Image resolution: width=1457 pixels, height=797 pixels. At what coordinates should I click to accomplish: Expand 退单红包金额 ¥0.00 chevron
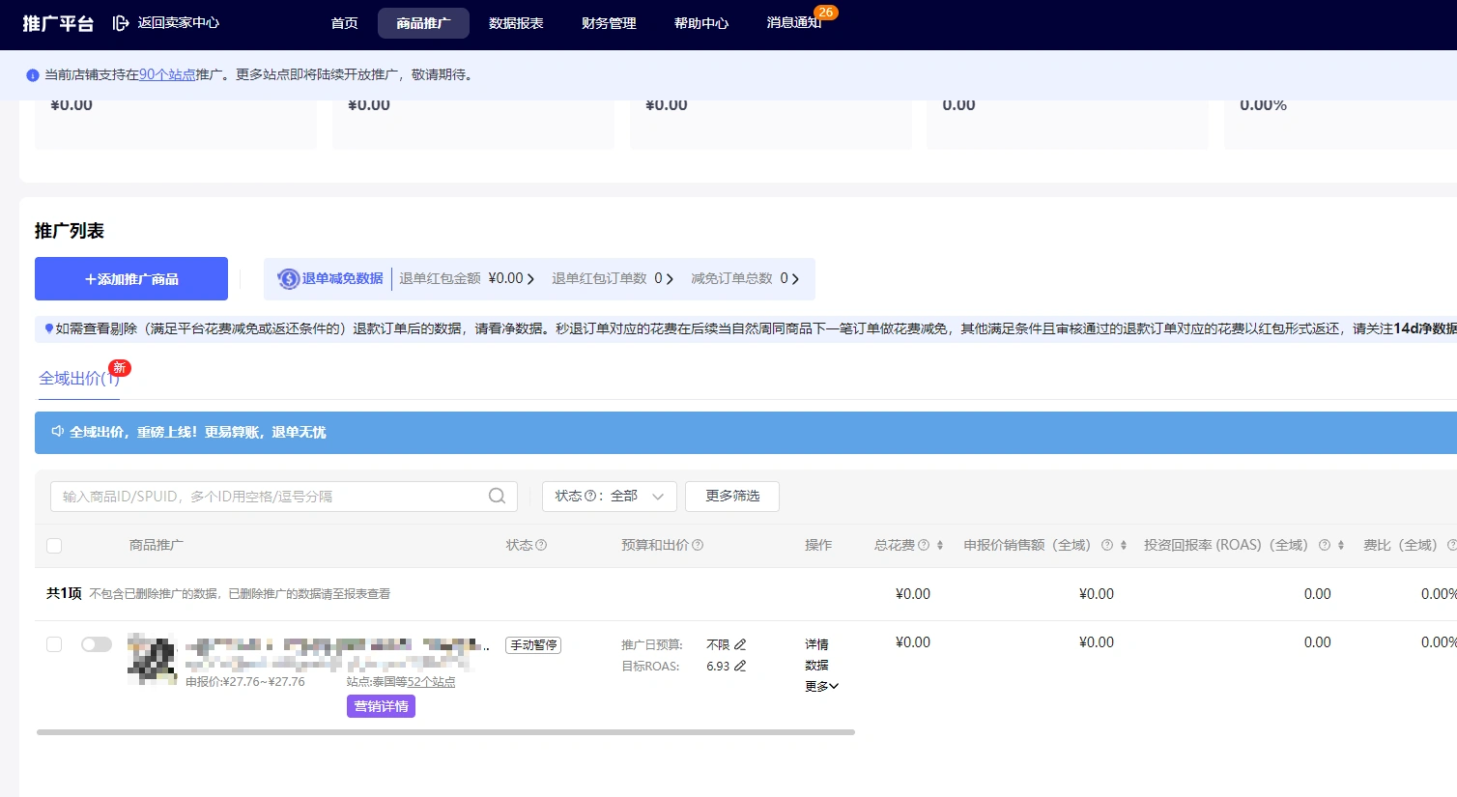530,279
